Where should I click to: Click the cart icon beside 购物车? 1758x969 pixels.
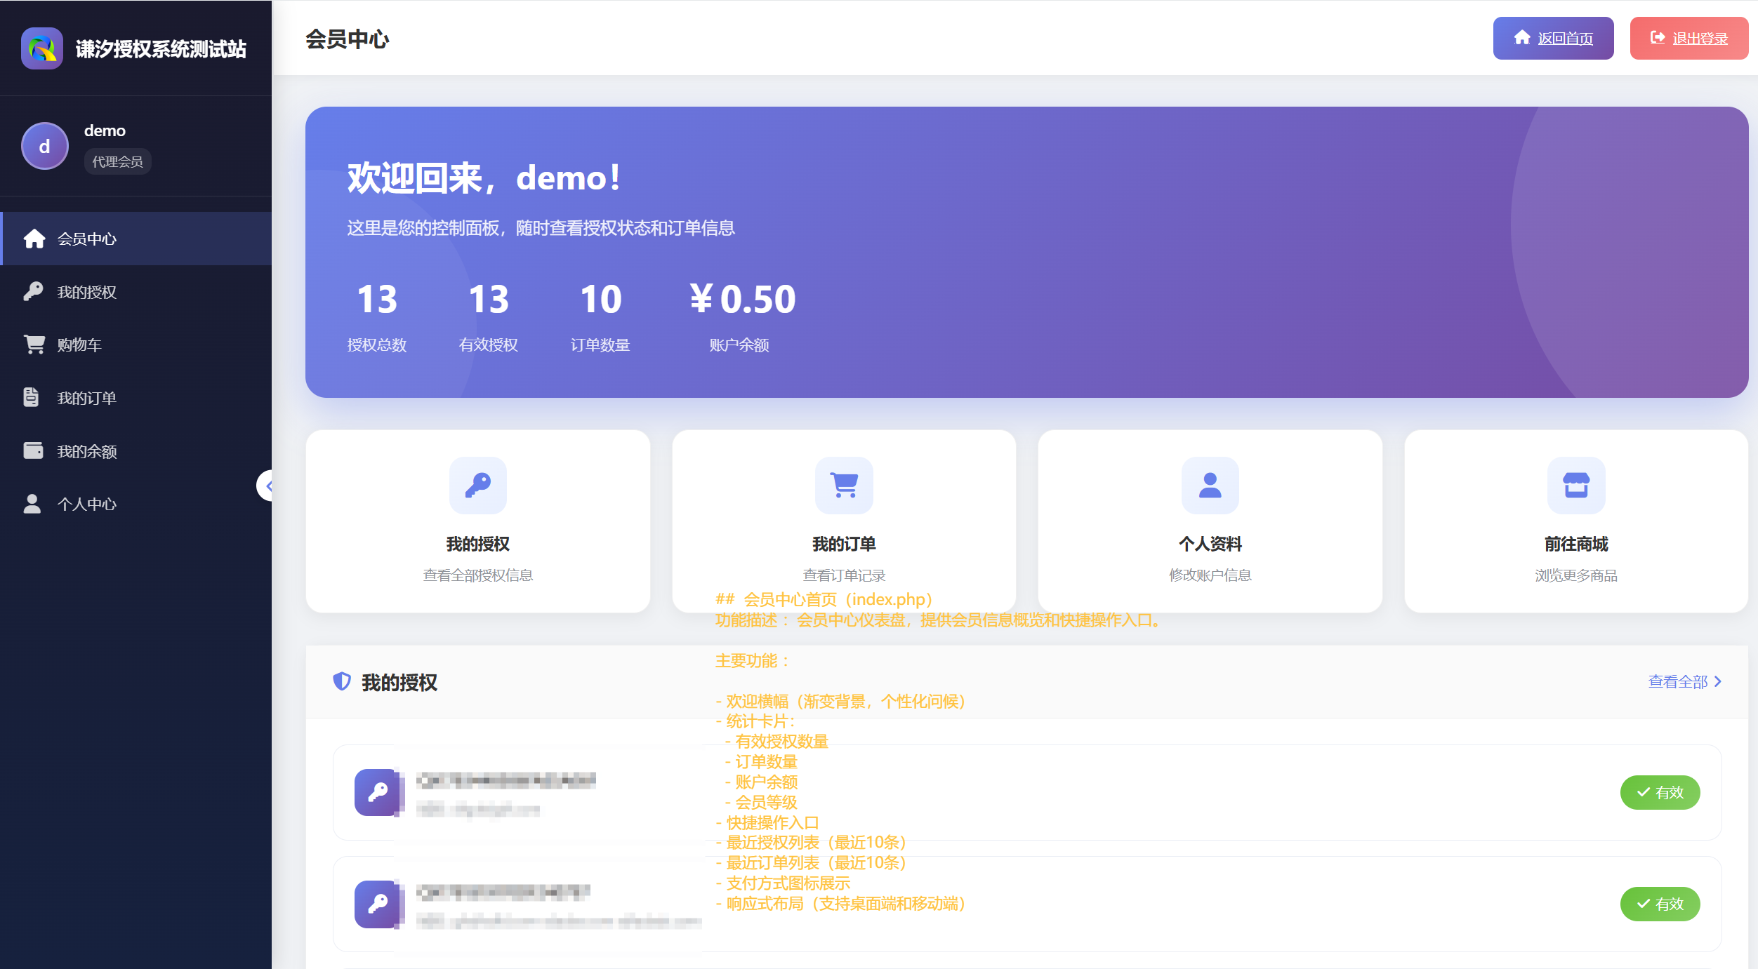(x=34, y=344)
